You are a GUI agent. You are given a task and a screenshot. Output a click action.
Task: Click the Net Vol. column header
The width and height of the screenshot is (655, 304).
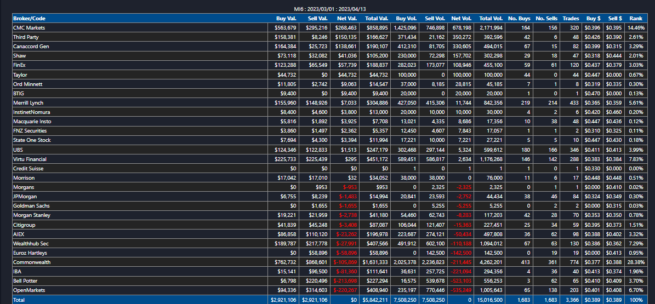461,19
